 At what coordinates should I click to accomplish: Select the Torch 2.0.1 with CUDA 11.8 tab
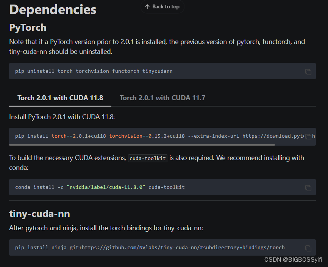click(60, 98)
